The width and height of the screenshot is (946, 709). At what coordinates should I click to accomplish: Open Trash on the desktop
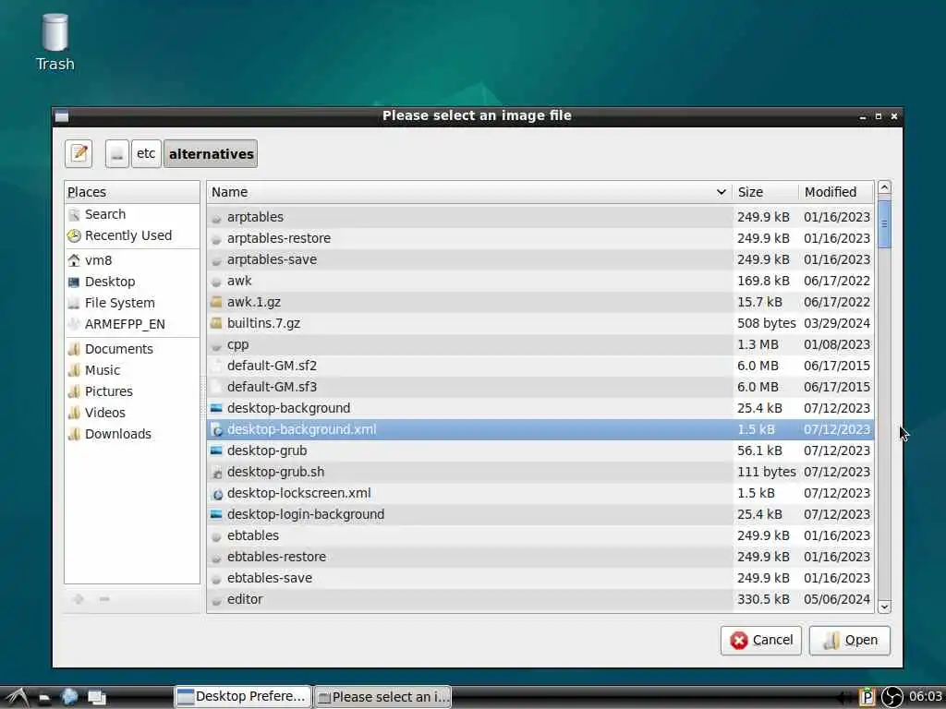tap(55, 42)
